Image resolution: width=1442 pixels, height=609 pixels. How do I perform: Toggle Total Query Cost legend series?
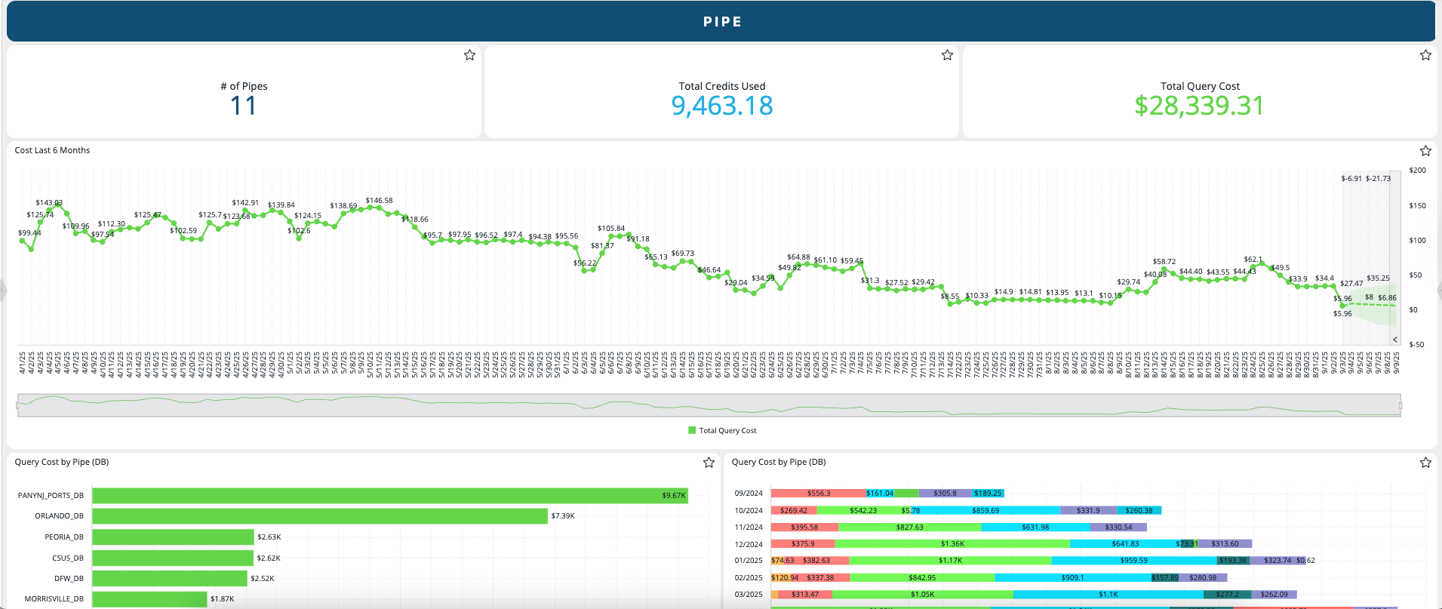pyautogui.click(x=727, y=431)
